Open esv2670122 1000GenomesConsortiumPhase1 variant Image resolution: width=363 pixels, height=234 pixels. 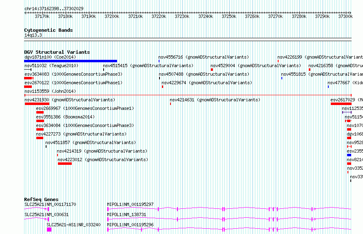click(x=73, y=83)
